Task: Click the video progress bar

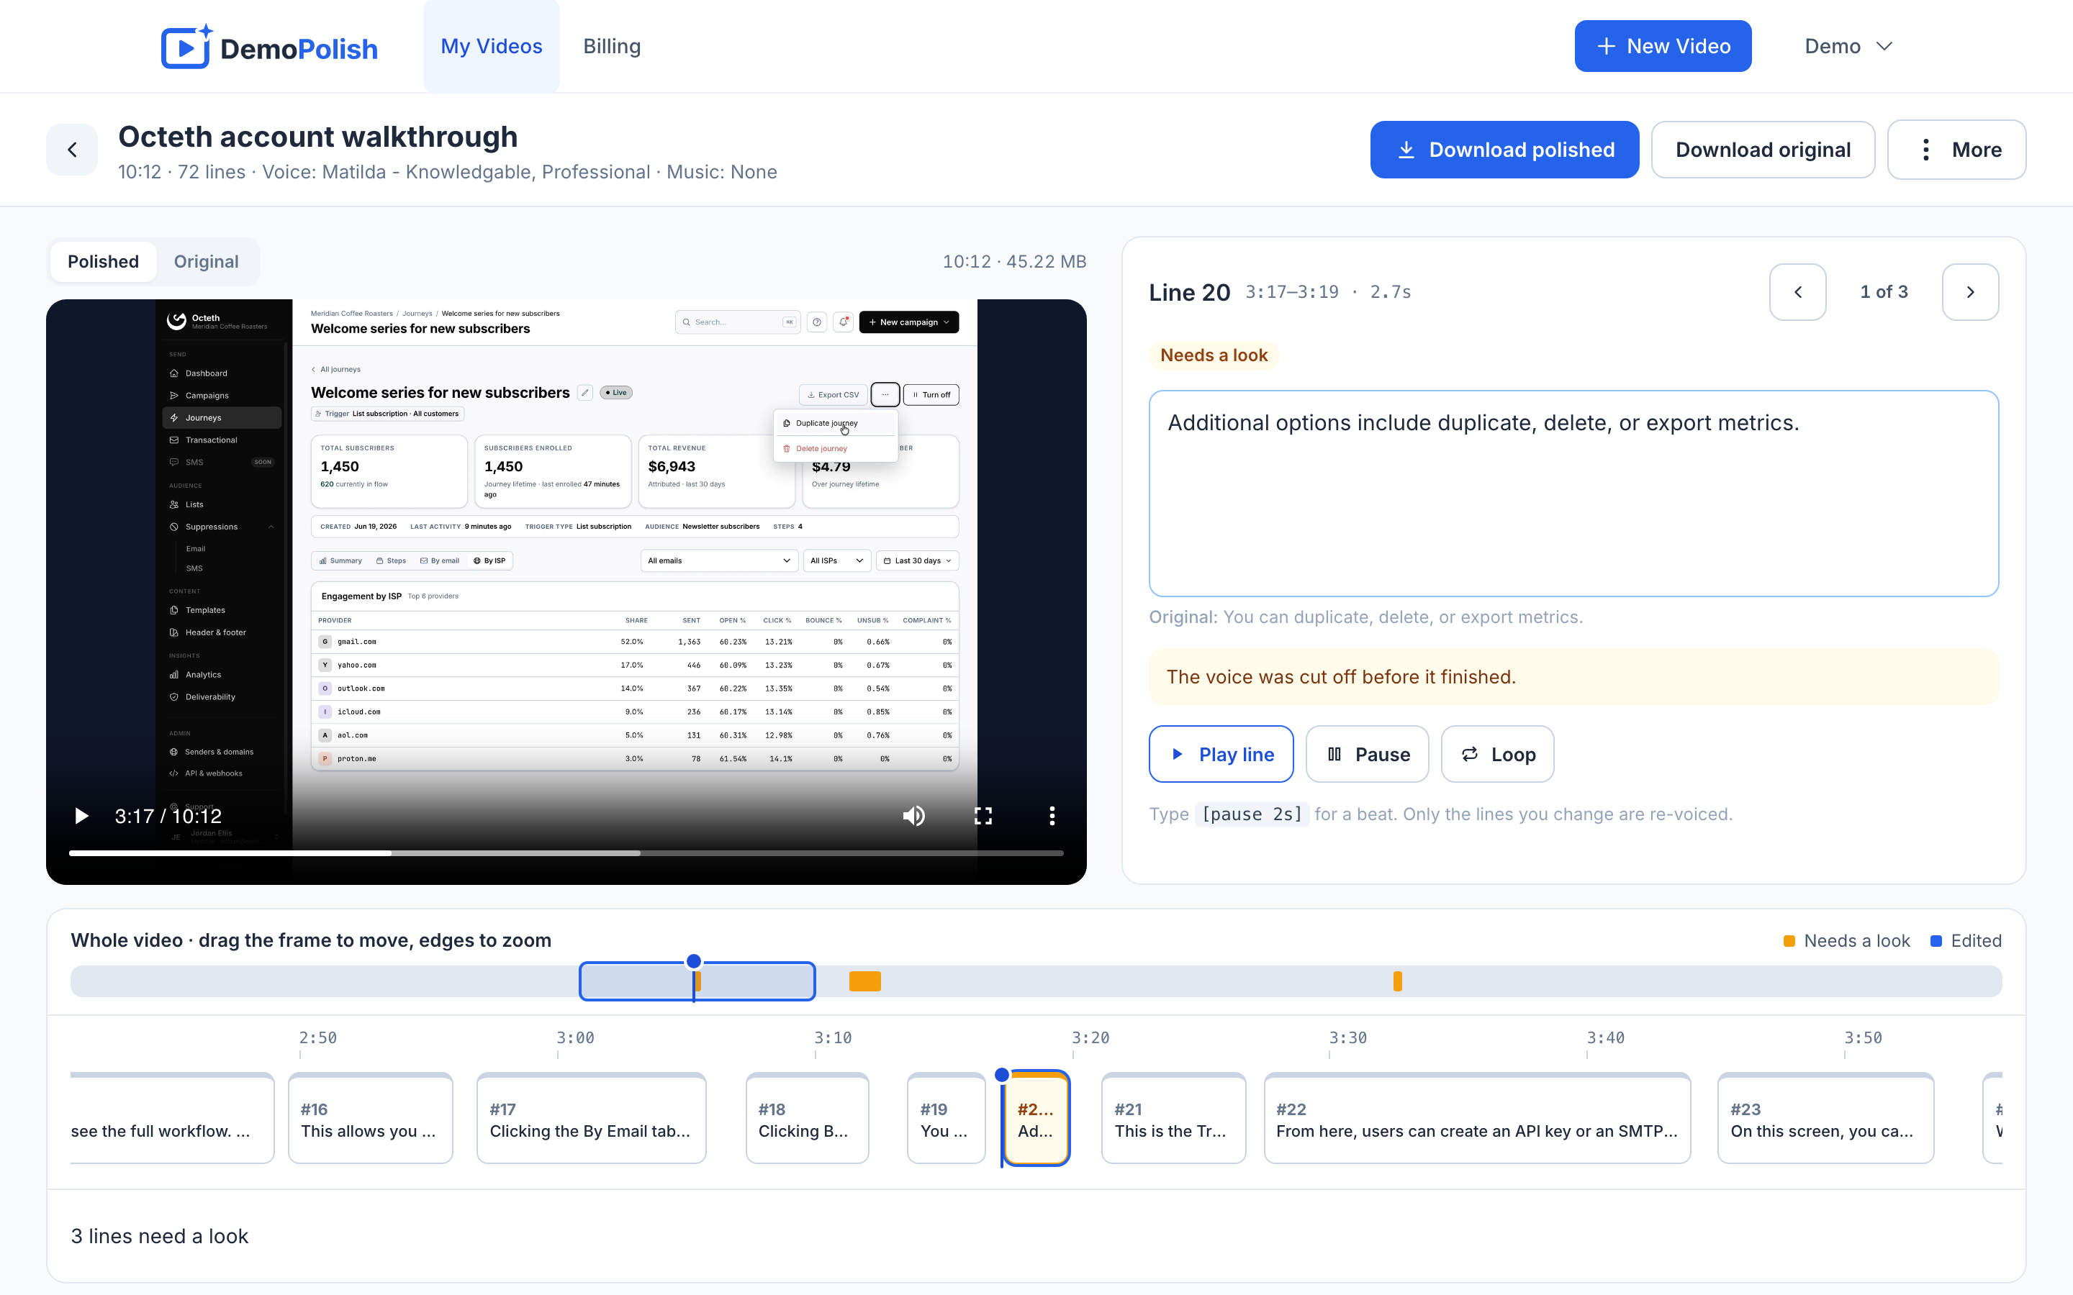Action: click(566, 853)
